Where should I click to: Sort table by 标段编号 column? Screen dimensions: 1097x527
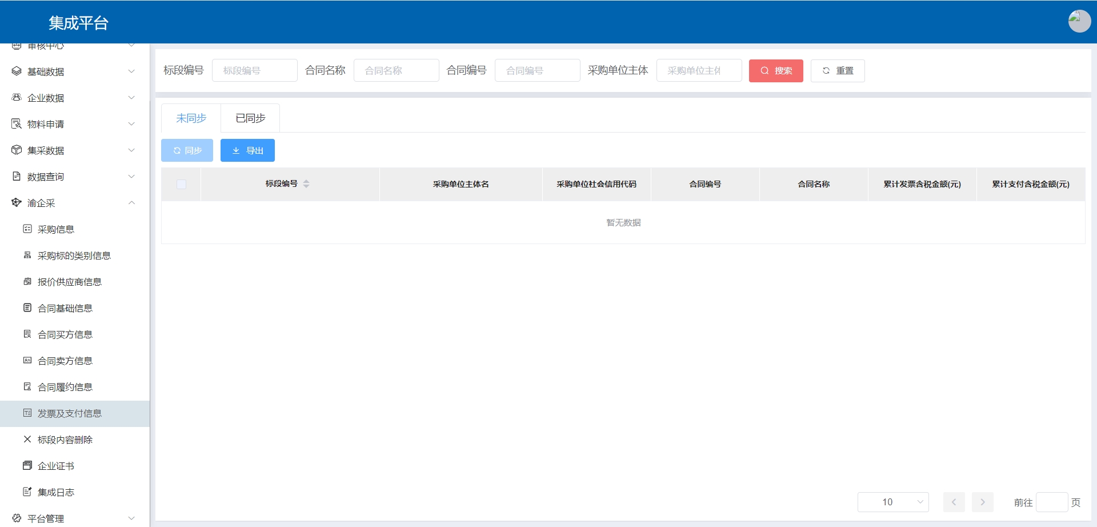tap(306, 184)
